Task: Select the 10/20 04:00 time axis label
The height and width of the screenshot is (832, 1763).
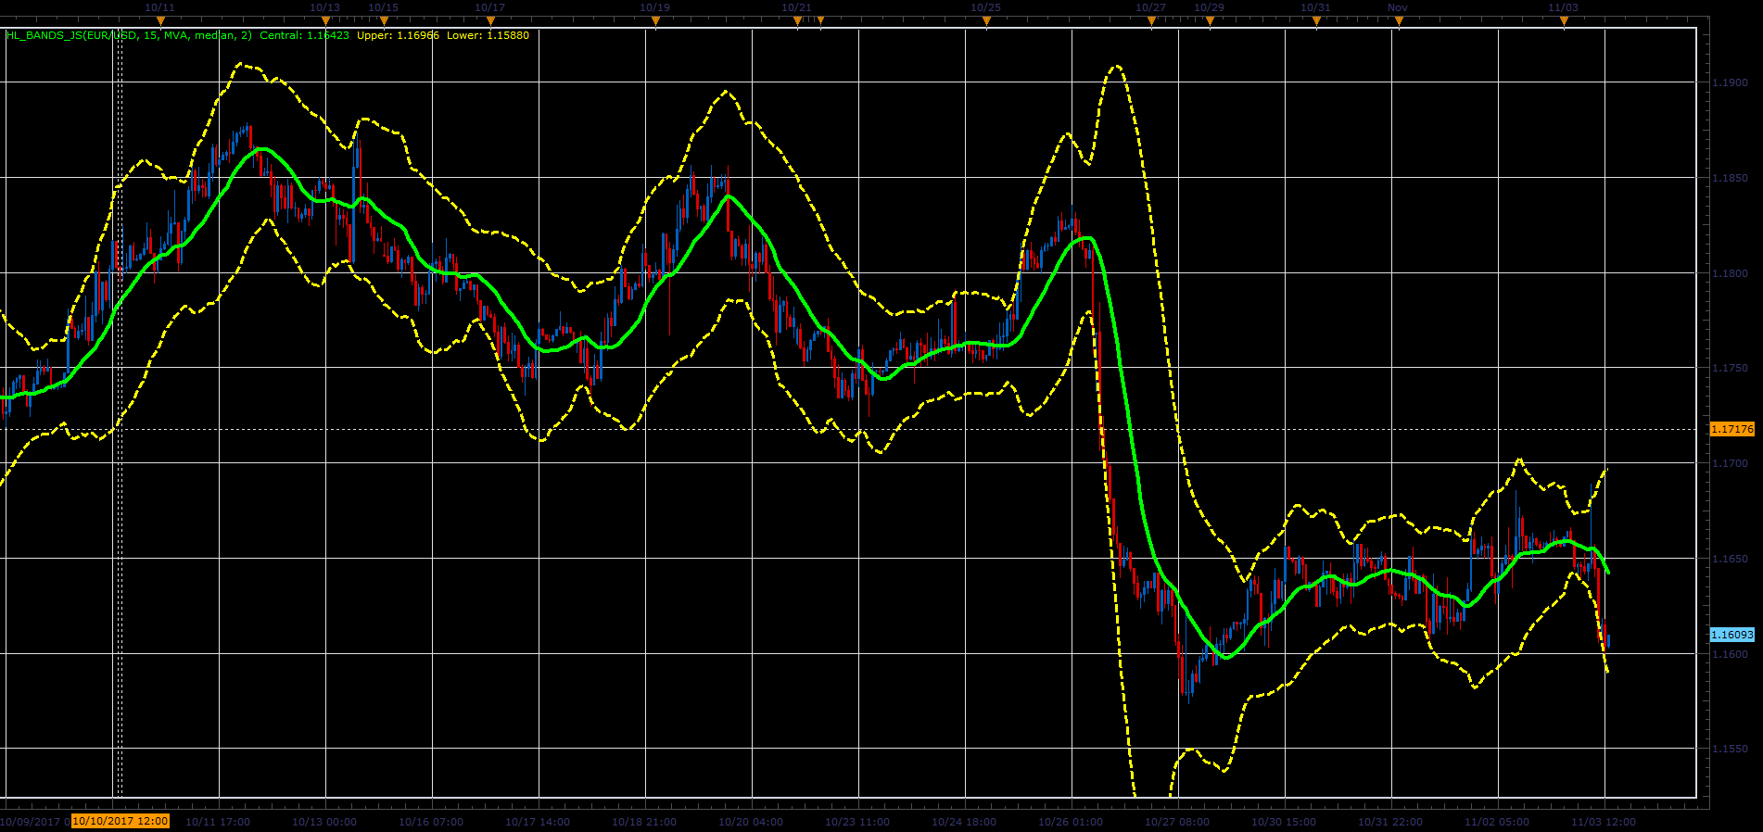Action: coord(751,822)
